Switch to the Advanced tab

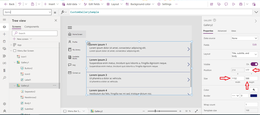[222, 31]
